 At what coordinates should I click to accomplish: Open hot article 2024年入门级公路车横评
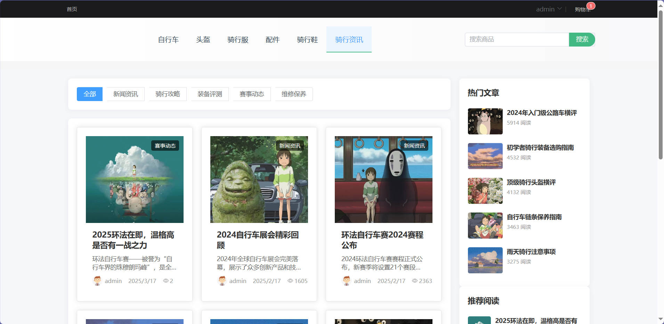542,113
